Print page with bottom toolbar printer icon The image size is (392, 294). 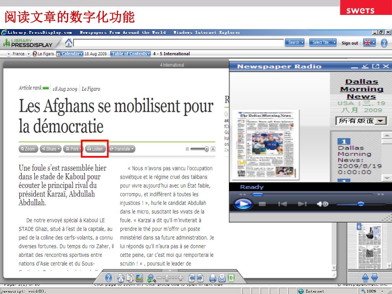coord(213,278)
